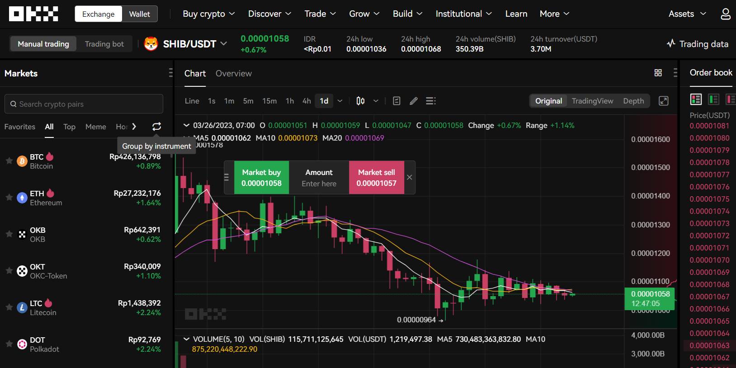The height and width of the screenshot is (368, 736).
Task: Open the chart settings list icon
Action: (x=431, y=101)
